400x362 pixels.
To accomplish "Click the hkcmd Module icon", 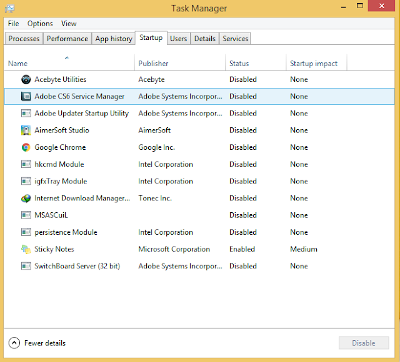I will (26, 164).
